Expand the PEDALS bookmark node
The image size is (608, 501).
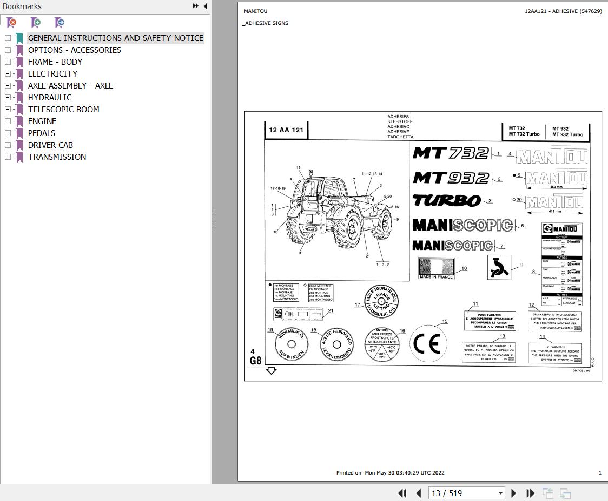pyautogui.click(x=8, y=133)
